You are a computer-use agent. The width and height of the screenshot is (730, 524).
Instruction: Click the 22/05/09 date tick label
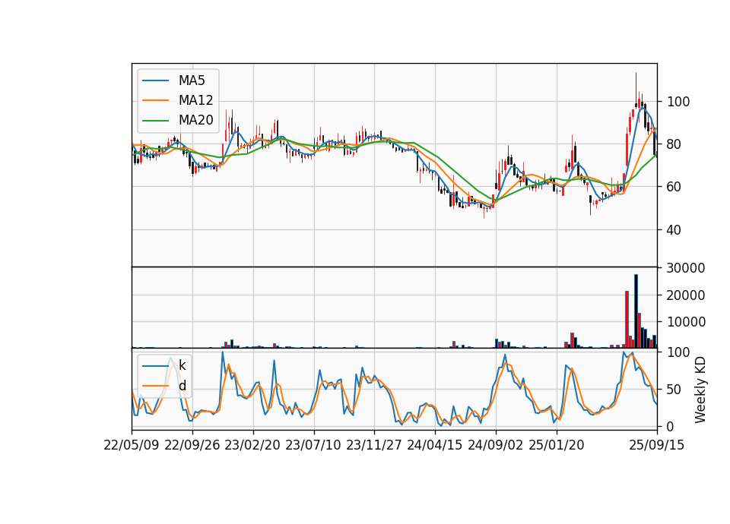pos(132,445)
